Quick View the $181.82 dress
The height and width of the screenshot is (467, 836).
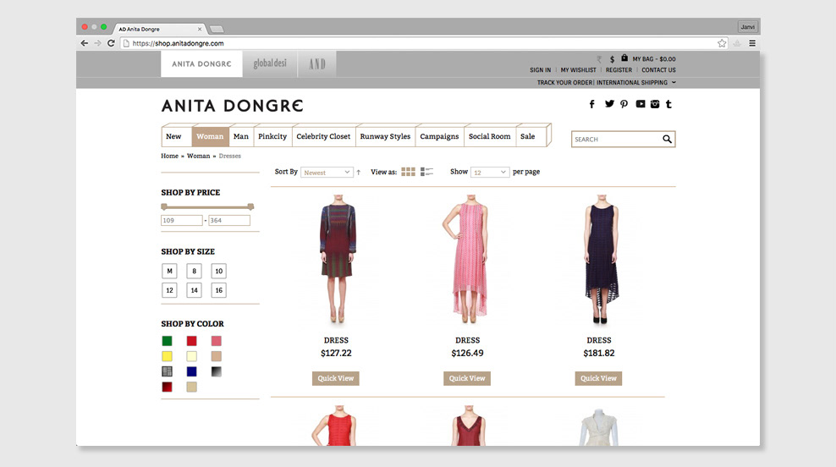pos(598,378)
